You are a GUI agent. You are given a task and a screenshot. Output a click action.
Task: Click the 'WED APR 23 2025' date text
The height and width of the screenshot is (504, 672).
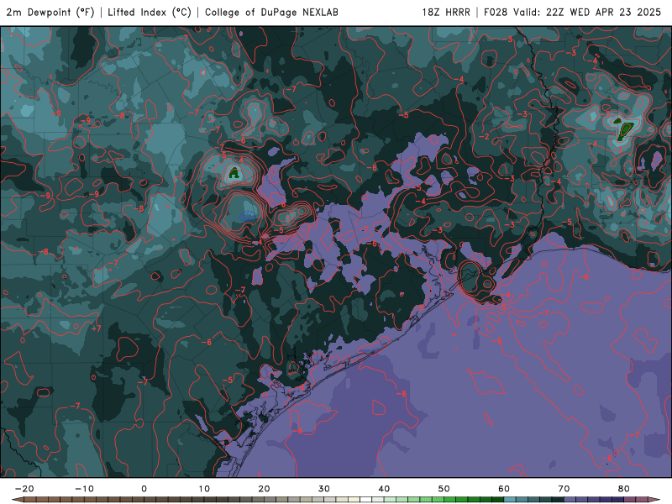(616, 13)
